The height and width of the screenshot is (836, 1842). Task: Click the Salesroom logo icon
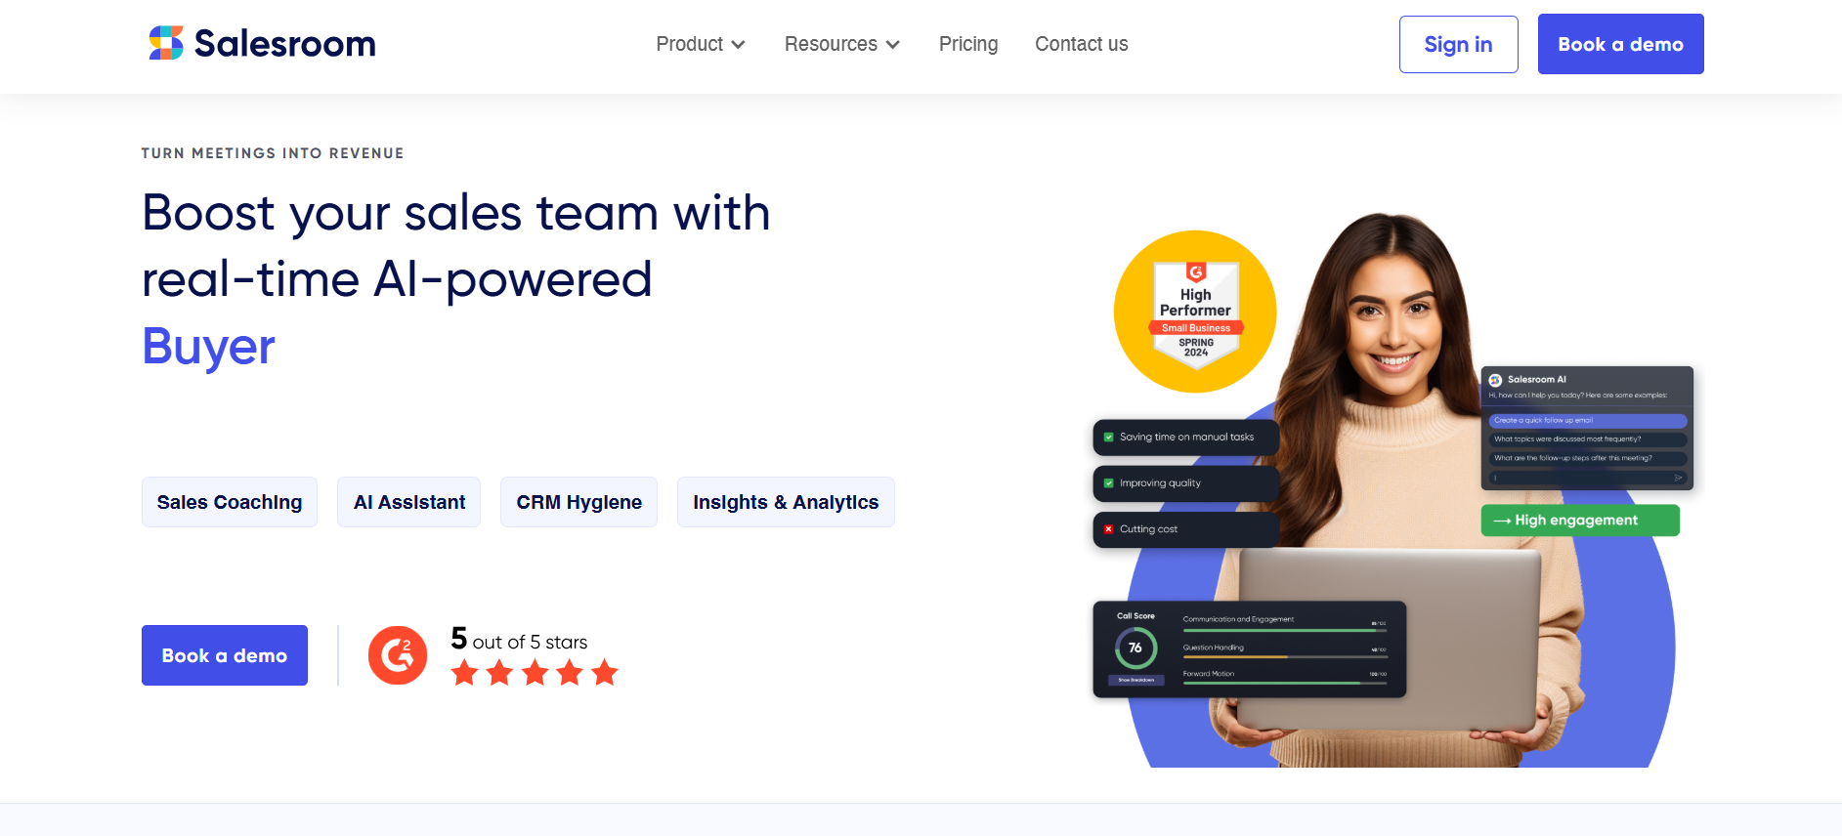[166, 43]
